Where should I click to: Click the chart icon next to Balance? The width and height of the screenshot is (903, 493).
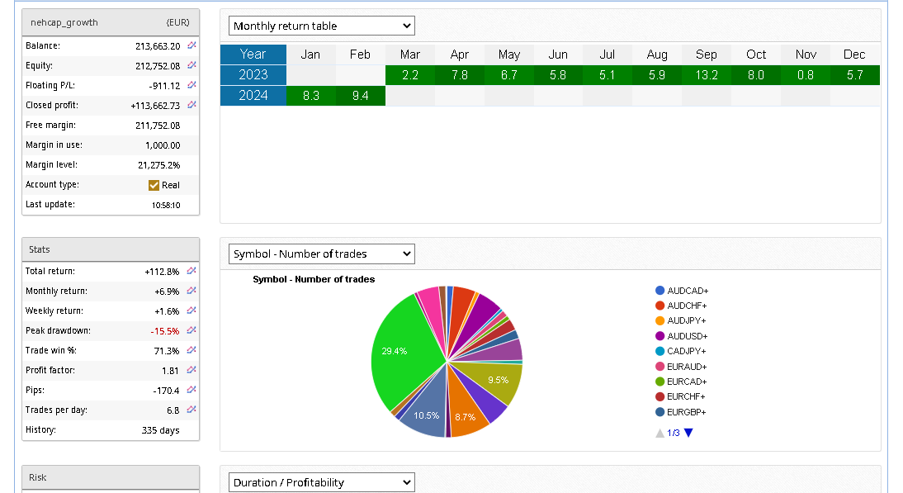[191, 45]
